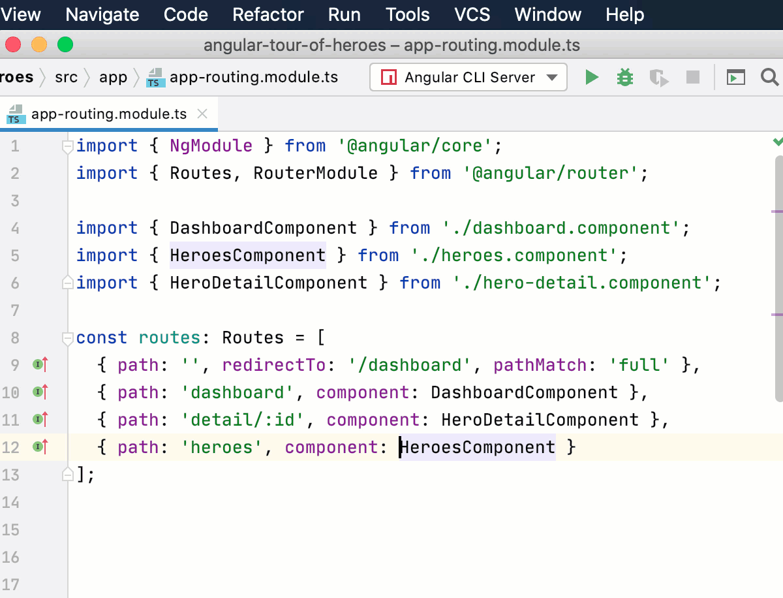
Task: Run Angular CLI Server with coverage
Action: [x=658, y=77]
